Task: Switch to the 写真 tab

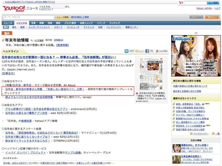Action: tap(33, 23)
